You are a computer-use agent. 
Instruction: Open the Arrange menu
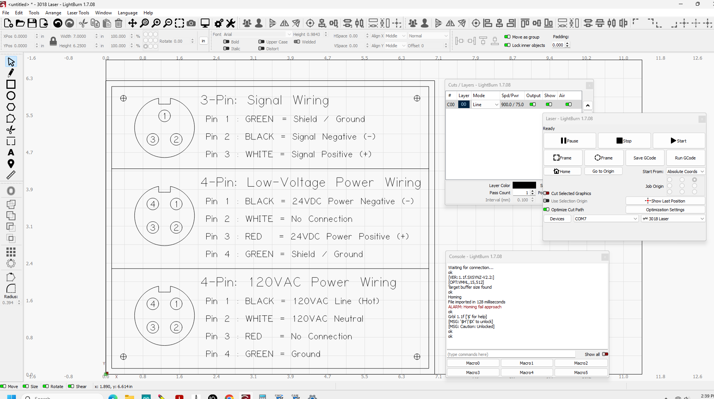point(53,13)
